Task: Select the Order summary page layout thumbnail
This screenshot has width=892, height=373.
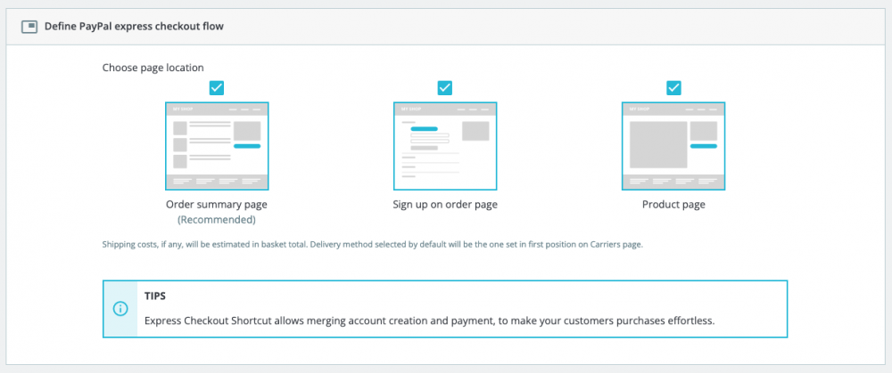Action: click(217, 146)
